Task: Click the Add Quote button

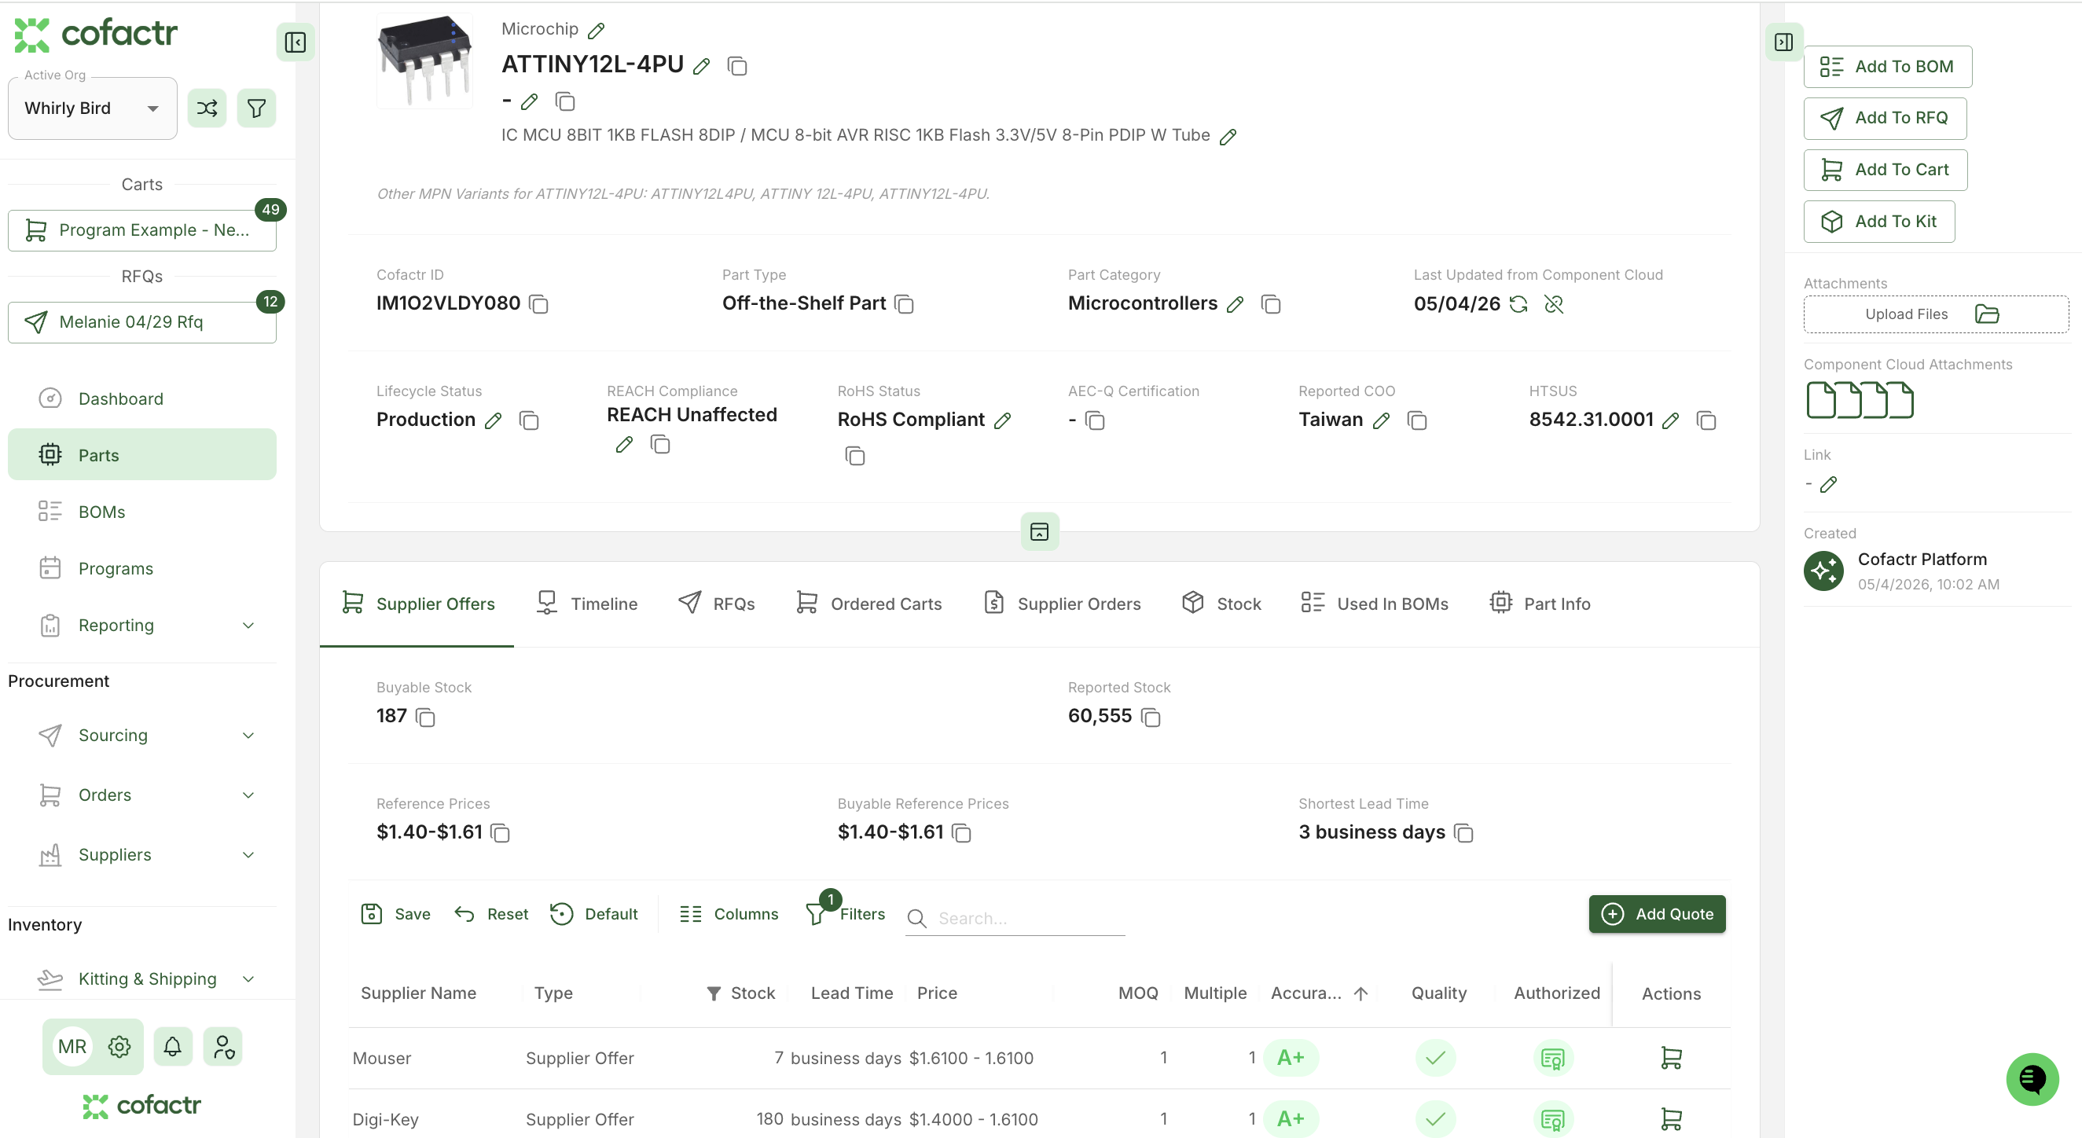Action: 1657,915
